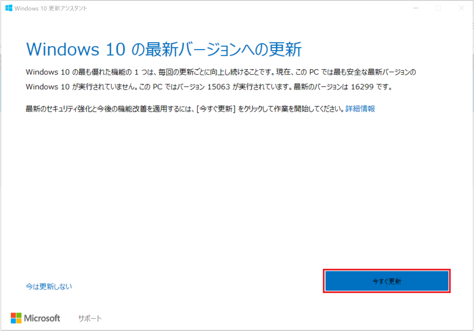Viewport: 474px width, 331px height.
Task: Click the four-color Microsoft logo squares
Action: point(16,318)
